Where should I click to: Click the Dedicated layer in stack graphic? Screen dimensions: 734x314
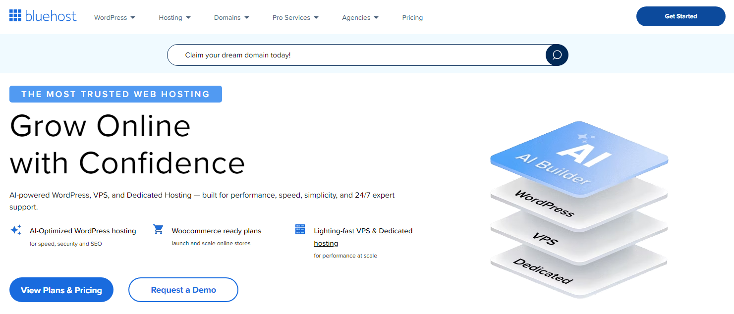point(543,271)
